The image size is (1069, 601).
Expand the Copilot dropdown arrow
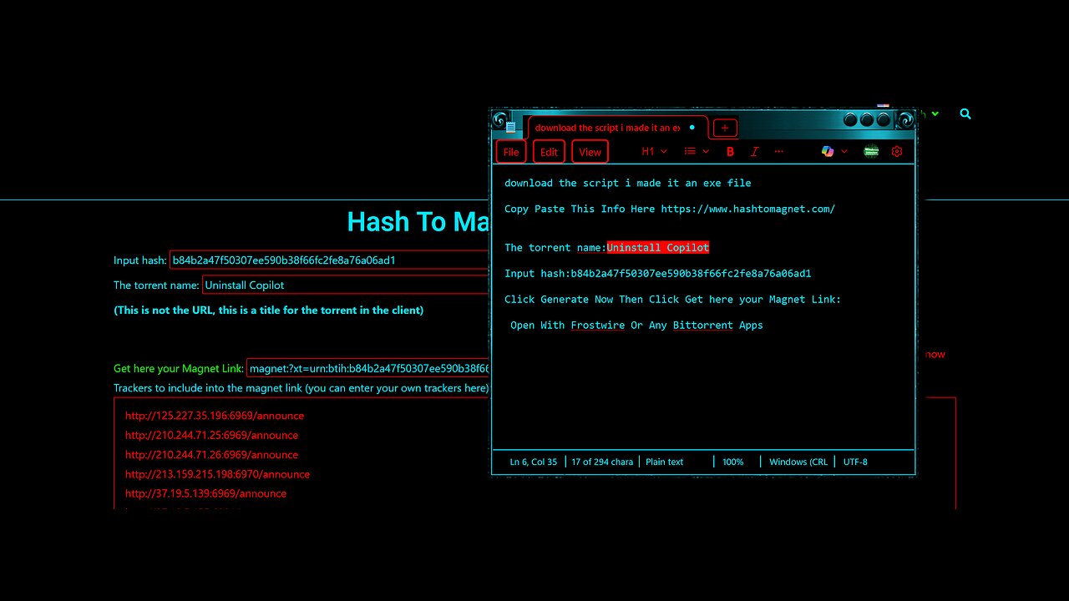pos(844,151)
